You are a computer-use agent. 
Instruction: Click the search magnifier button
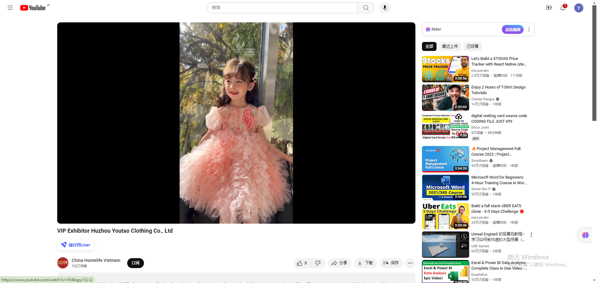366,8
